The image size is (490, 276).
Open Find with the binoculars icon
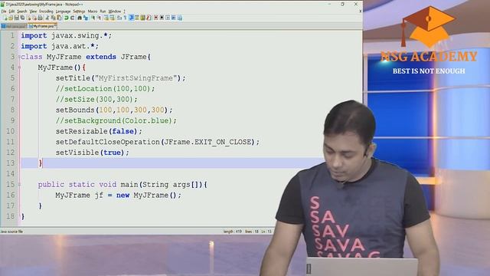pos(80,18)
